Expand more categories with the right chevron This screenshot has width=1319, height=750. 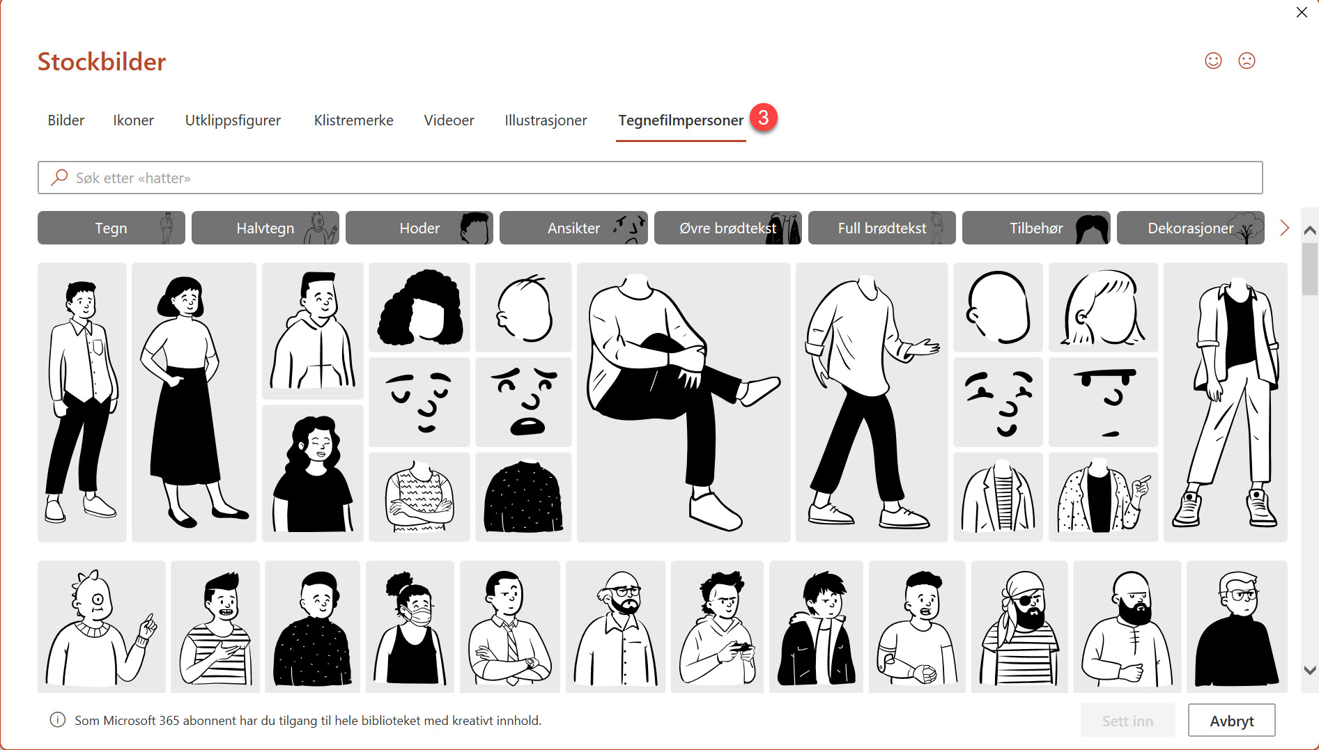point(1284,227)
